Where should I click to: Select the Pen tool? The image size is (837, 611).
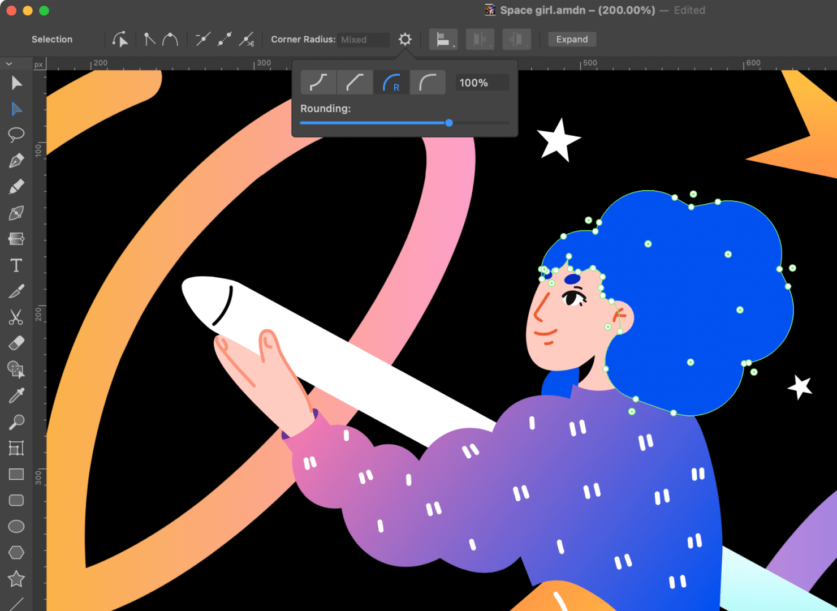coord(16,161)
